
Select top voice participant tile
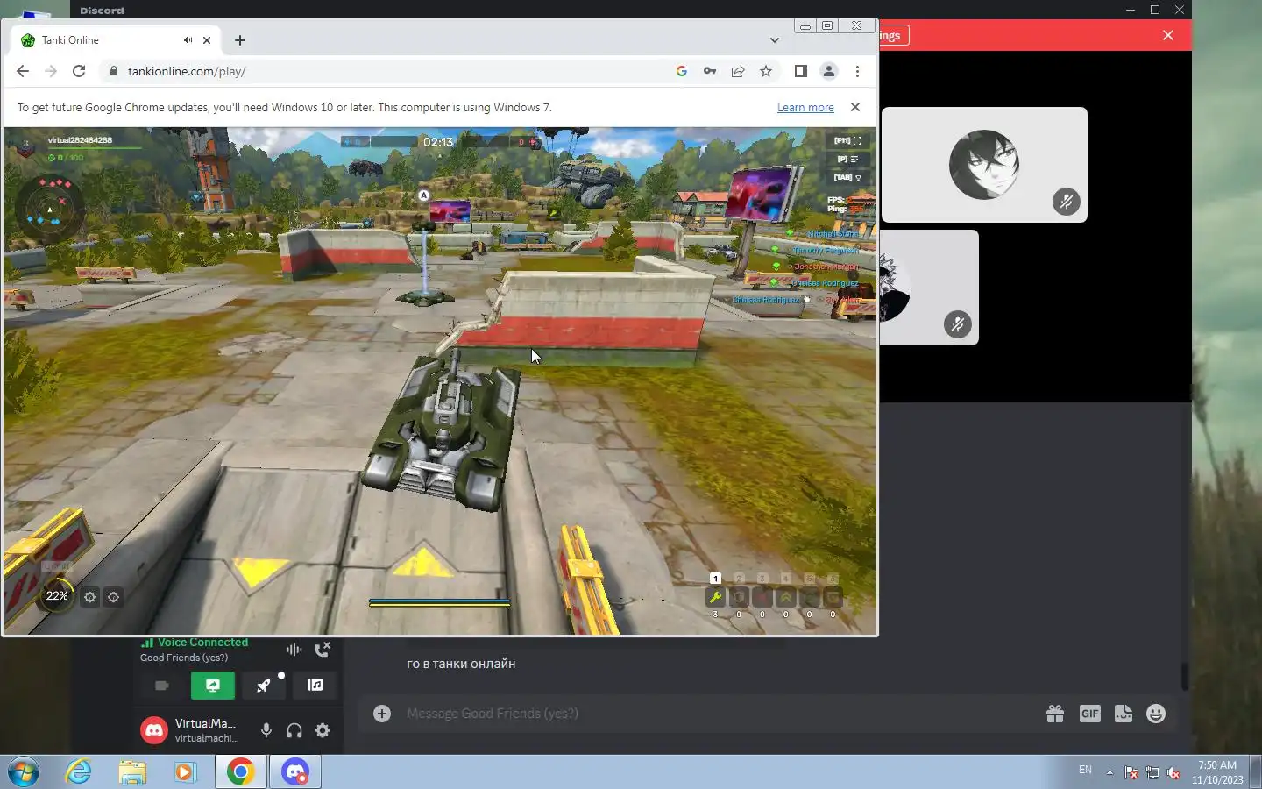984,165
